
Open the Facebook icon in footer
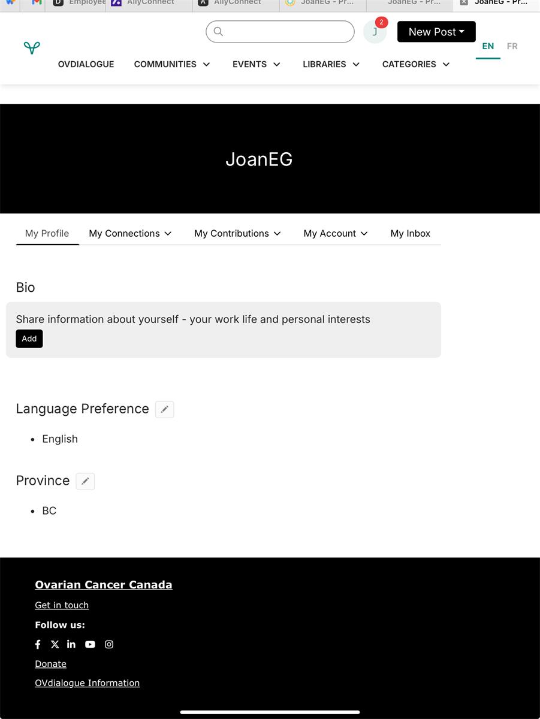38,645
